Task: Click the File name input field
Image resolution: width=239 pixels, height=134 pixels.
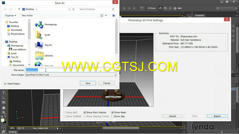Action: point(71,70)
